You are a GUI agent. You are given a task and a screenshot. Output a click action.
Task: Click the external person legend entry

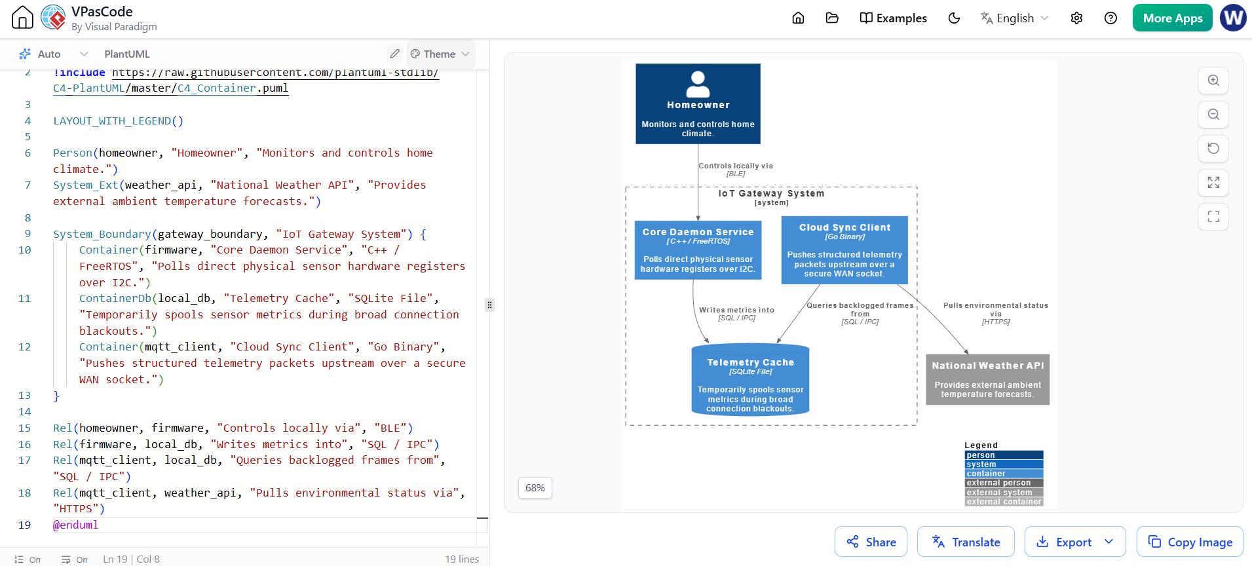(x=1004, y=483)
